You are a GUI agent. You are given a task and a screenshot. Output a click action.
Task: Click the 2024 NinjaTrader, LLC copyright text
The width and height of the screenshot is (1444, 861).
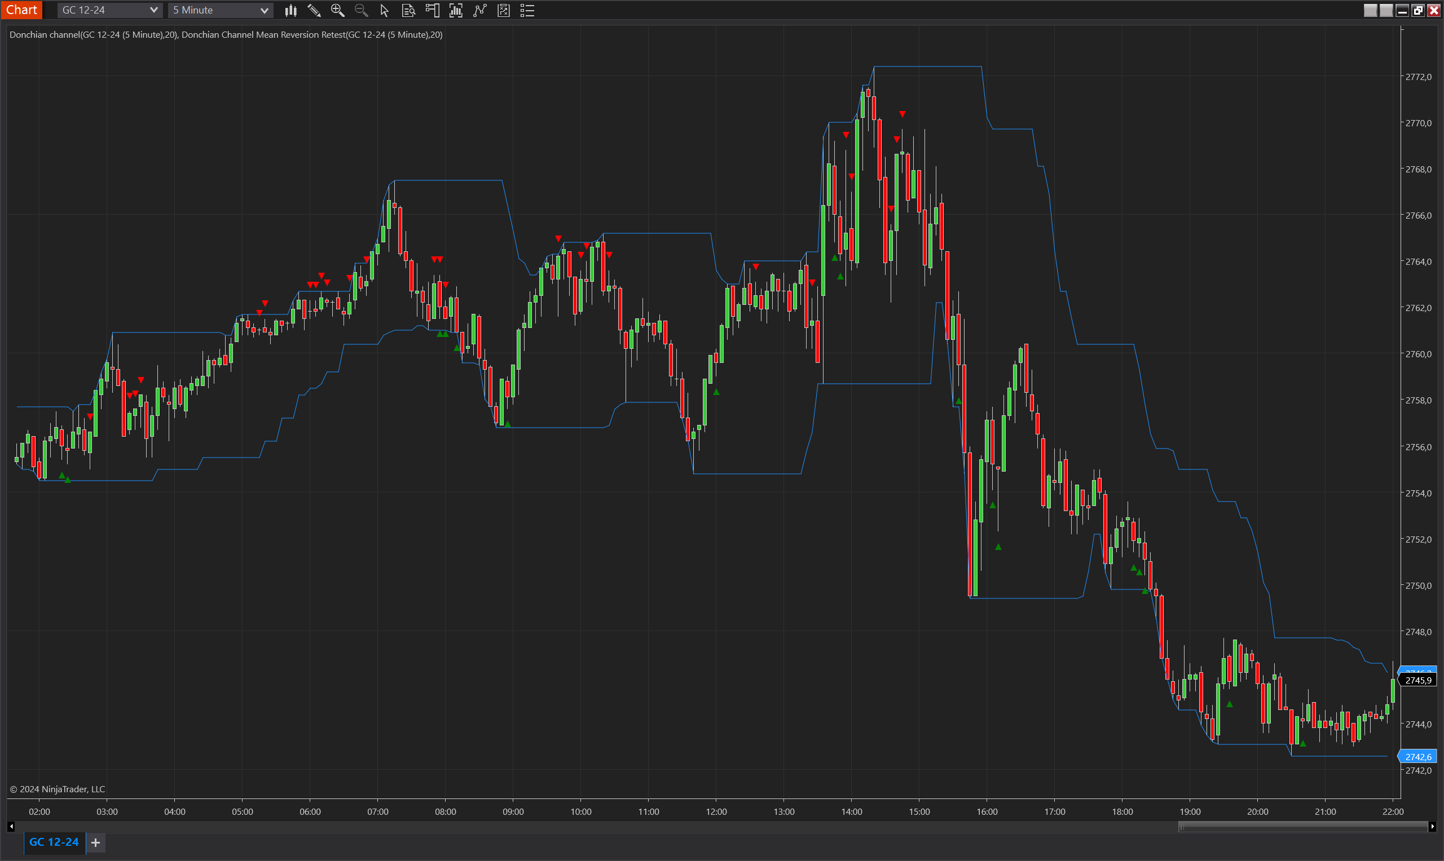58,789
